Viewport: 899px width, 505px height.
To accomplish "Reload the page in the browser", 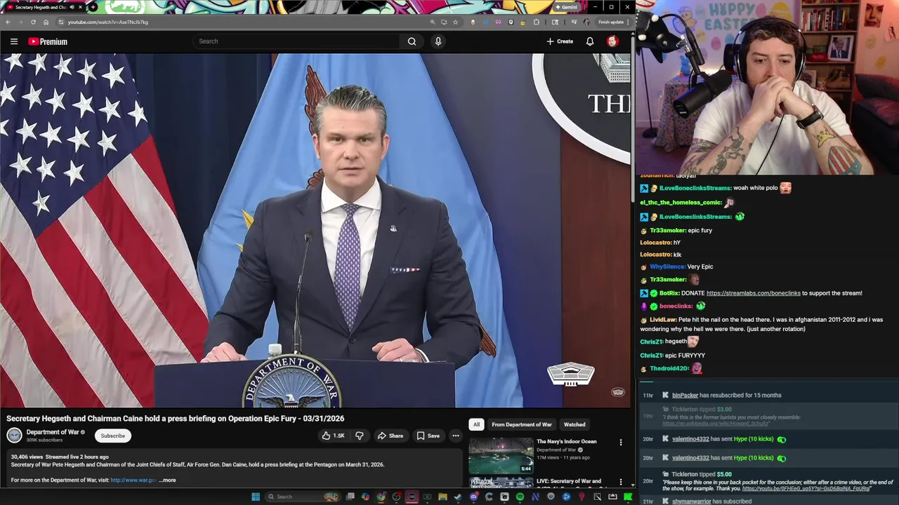I will (x=33, y=22).
